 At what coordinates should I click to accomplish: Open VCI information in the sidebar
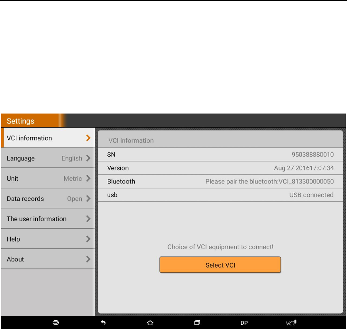click(48, 138)
